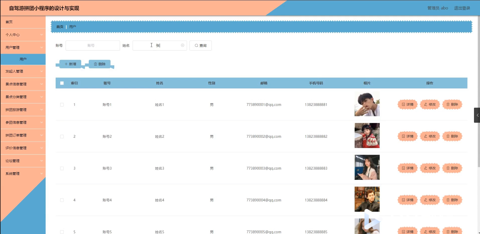Click the phone number 13823888883 cell
Viewport: 480px width, 234px height.
[316, 168]
